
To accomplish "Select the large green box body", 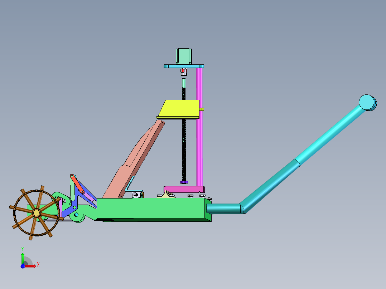I will [x=151, y=208].
